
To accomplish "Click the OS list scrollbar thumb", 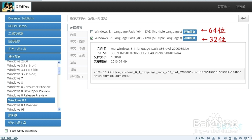I will (59, 71).
